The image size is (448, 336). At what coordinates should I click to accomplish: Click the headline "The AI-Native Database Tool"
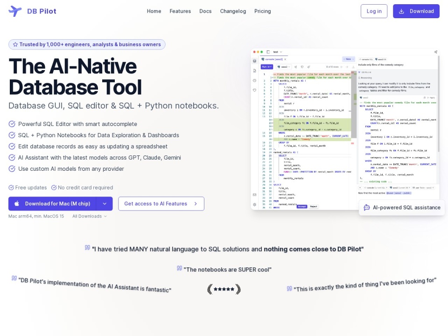pyautogui.click(x=75, y=76)
